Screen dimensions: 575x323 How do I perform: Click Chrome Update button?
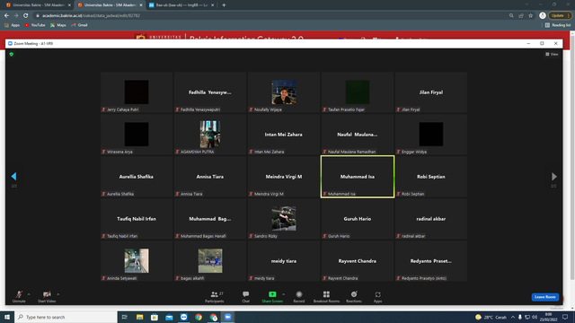coord(560,16)
